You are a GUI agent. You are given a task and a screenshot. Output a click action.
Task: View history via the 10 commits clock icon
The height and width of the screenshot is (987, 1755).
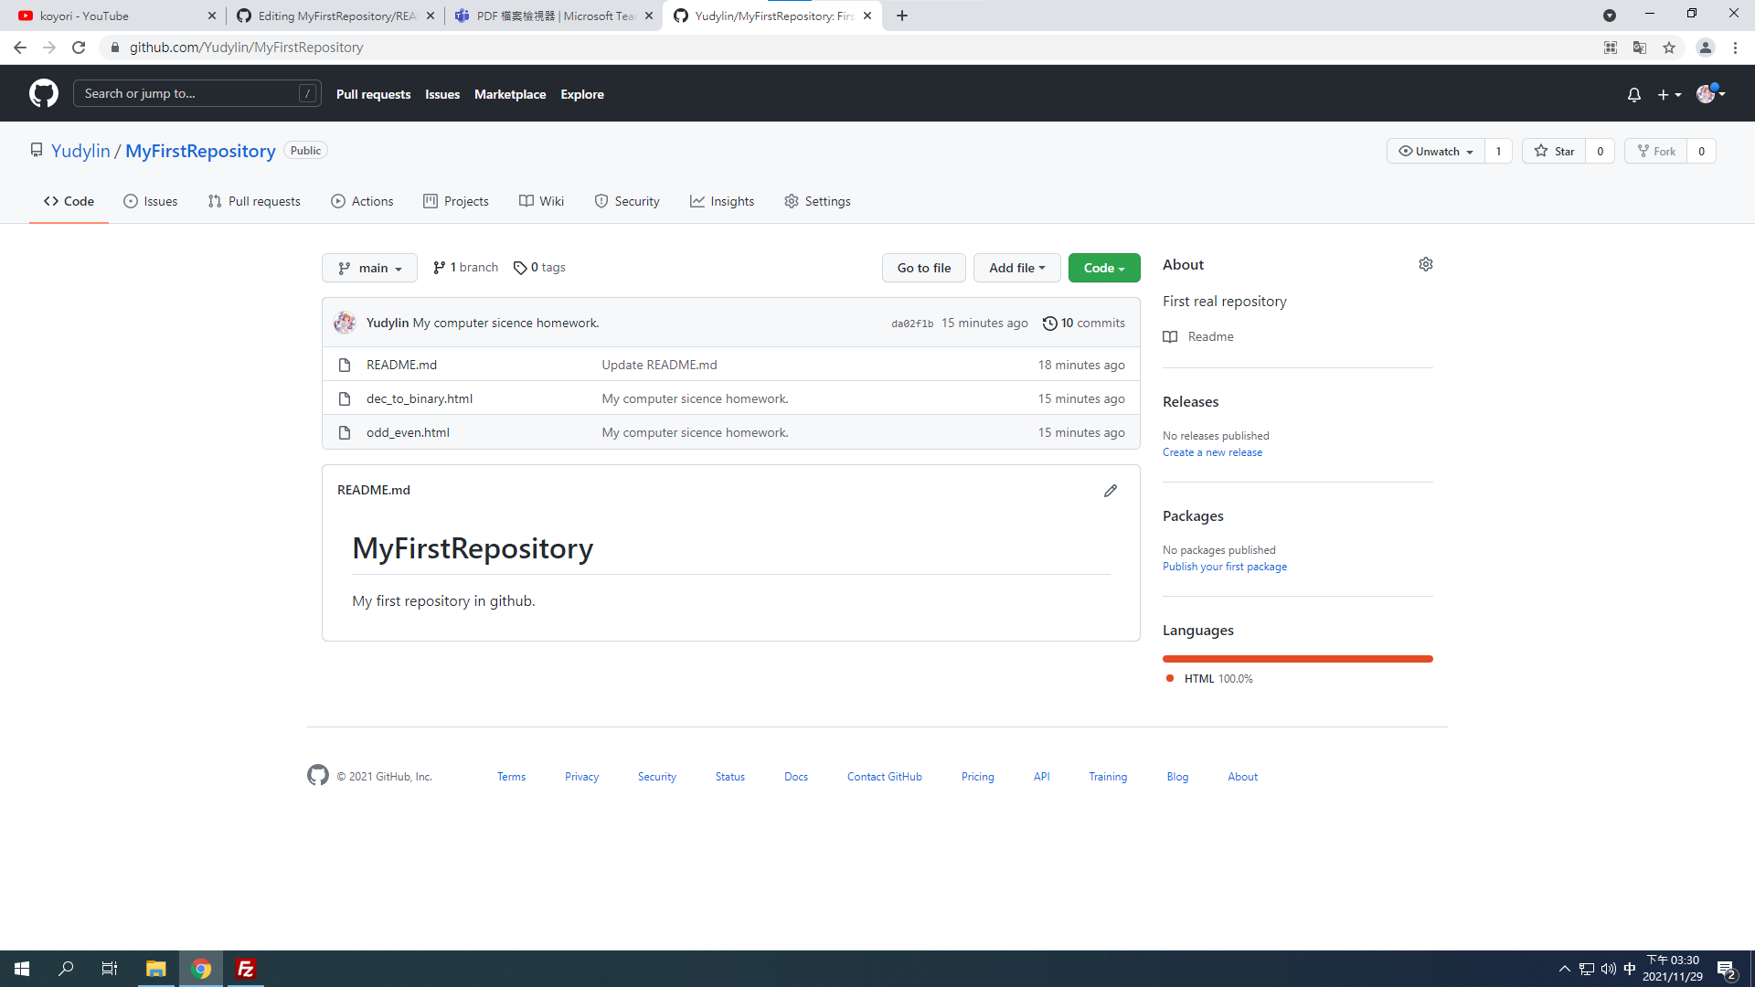(x=1049, y=323)
